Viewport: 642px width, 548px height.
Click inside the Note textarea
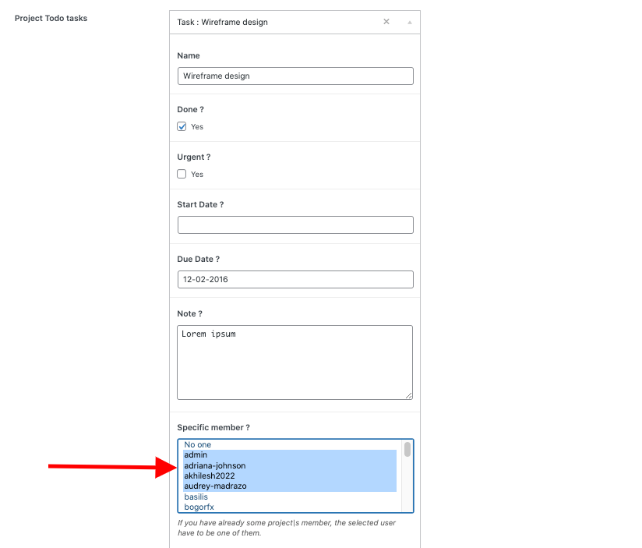click(x=295, y=362)
